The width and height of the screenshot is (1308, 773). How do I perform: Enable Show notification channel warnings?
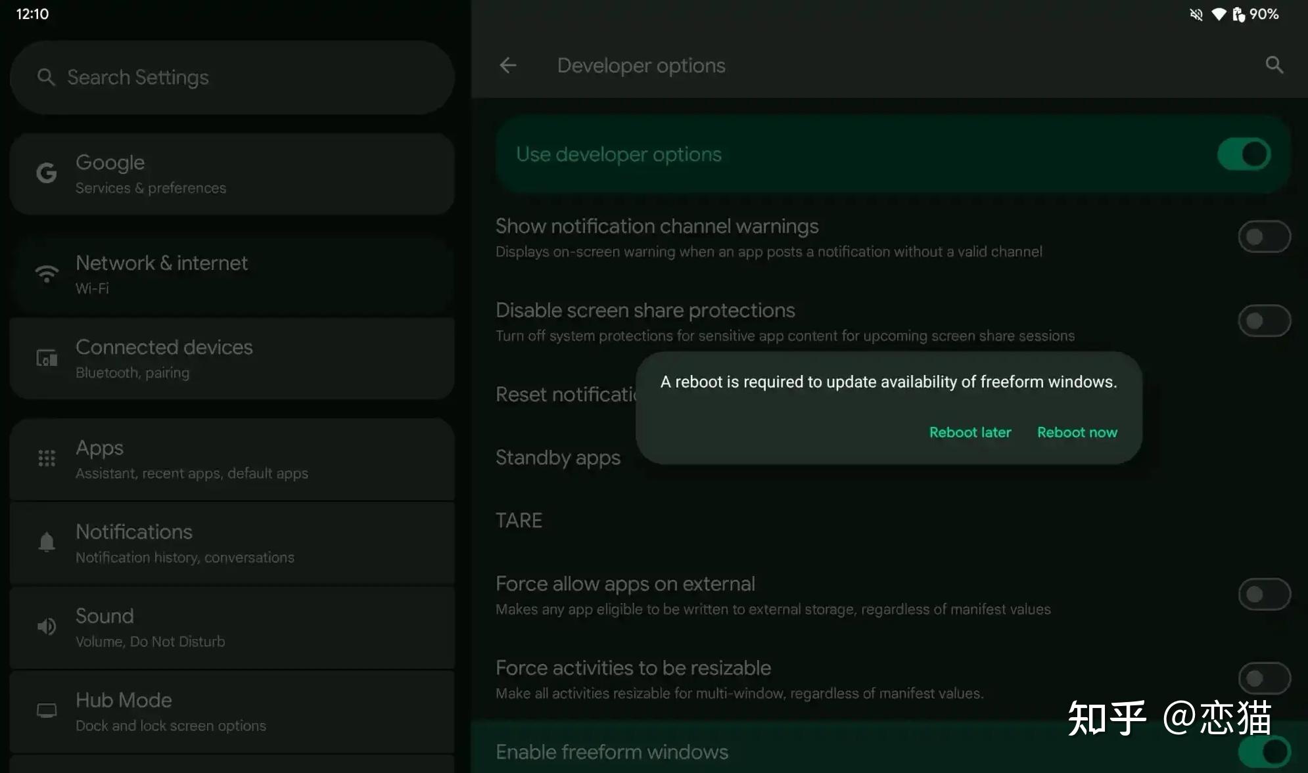tap(1265, 236)
